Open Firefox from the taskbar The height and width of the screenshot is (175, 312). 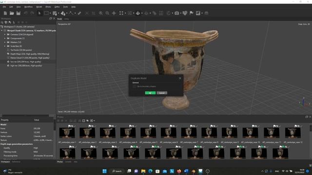pyautogui.click(x=179, y=171)
